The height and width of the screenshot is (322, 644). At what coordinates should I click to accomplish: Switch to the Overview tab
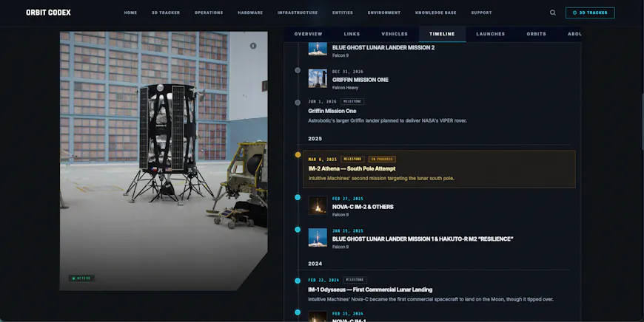click(x=309, y=34)
